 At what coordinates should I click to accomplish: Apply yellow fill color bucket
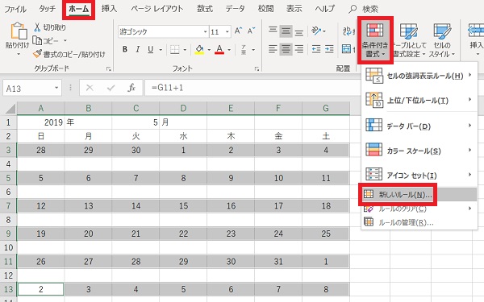click(x=199, y=49)
